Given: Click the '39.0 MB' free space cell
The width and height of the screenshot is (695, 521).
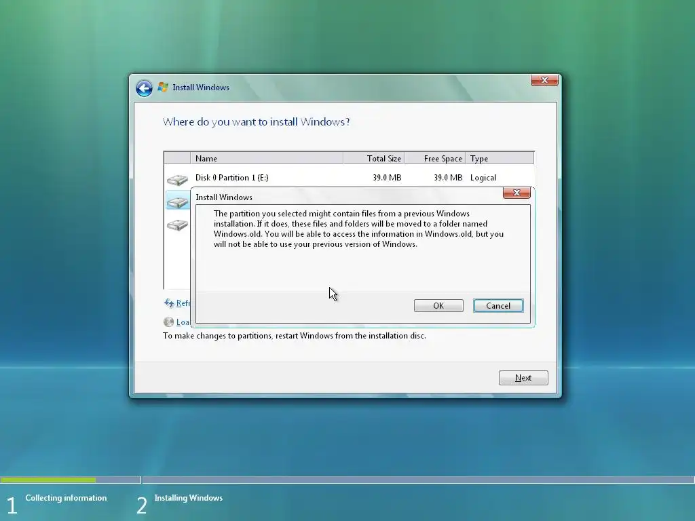Looking at the screenshot, I should (448, 178).
